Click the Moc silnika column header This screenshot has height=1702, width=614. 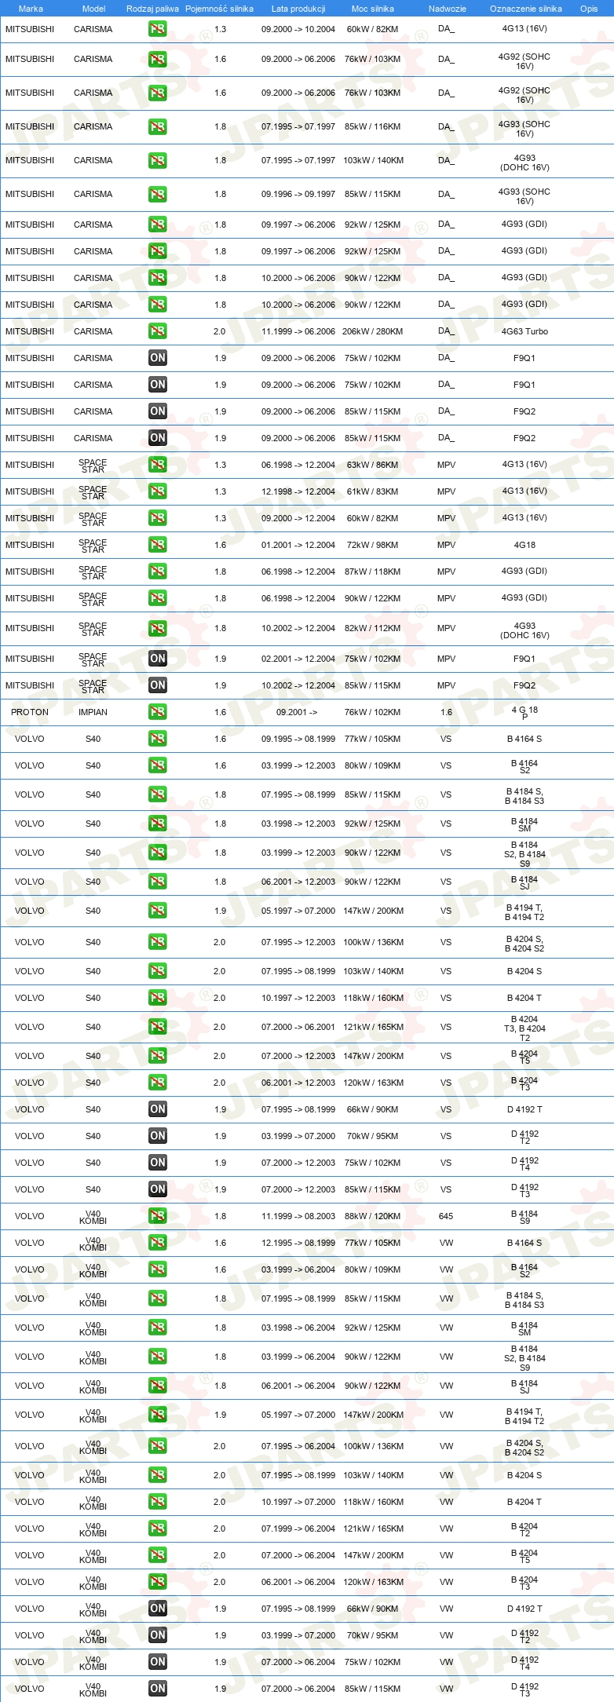[373, 9]
